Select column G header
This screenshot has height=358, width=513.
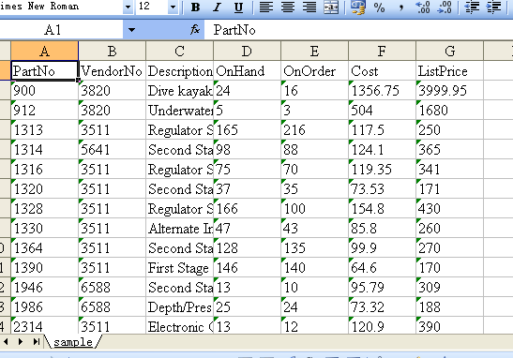pos(449,51)
